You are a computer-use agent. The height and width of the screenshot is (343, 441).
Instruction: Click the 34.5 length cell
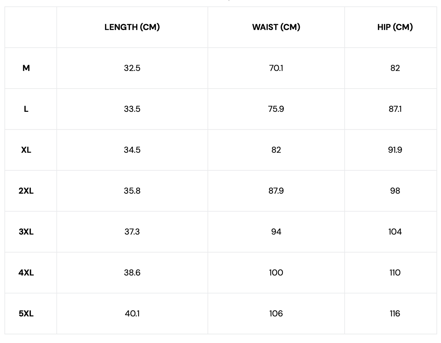pos(132,150)
